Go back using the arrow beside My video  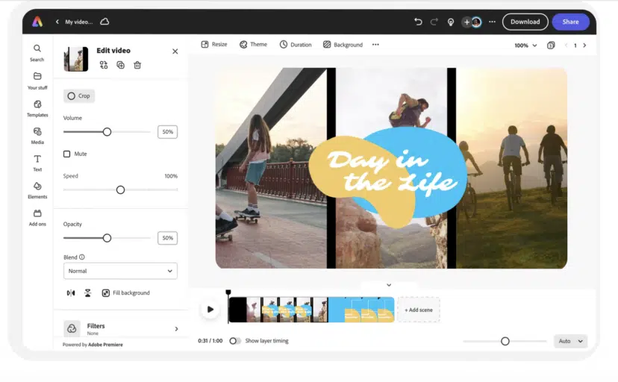[57, 22]
